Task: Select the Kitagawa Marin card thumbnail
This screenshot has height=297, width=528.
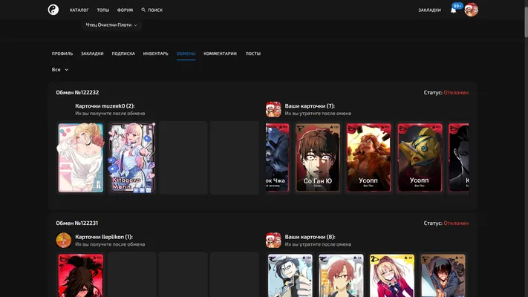Action: coord(132,157)
